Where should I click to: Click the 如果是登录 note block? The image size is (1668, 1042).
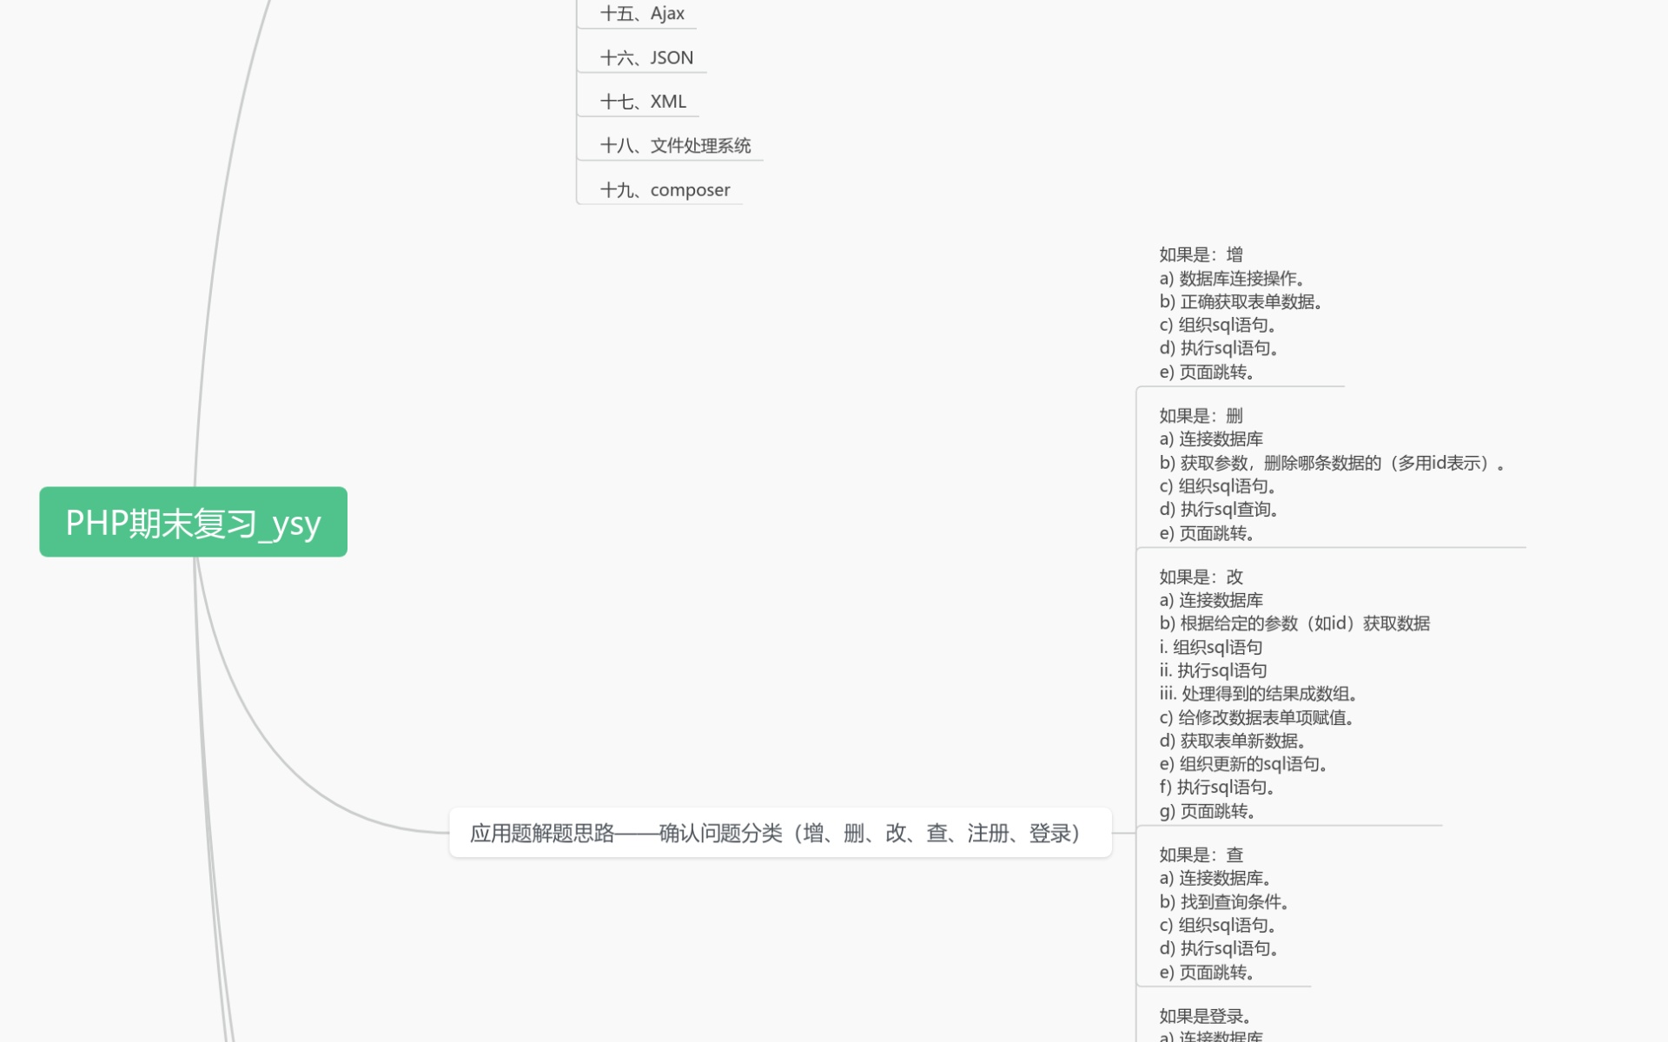tap(1204, 1017)
